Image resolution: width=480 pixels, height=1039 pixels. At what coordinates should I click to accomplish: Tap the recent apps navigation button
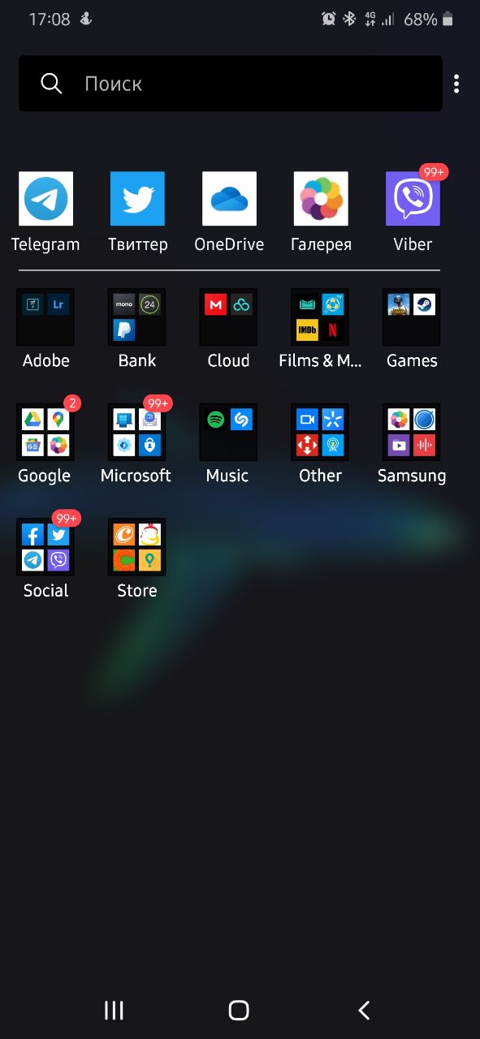[x=114, y=1010]
